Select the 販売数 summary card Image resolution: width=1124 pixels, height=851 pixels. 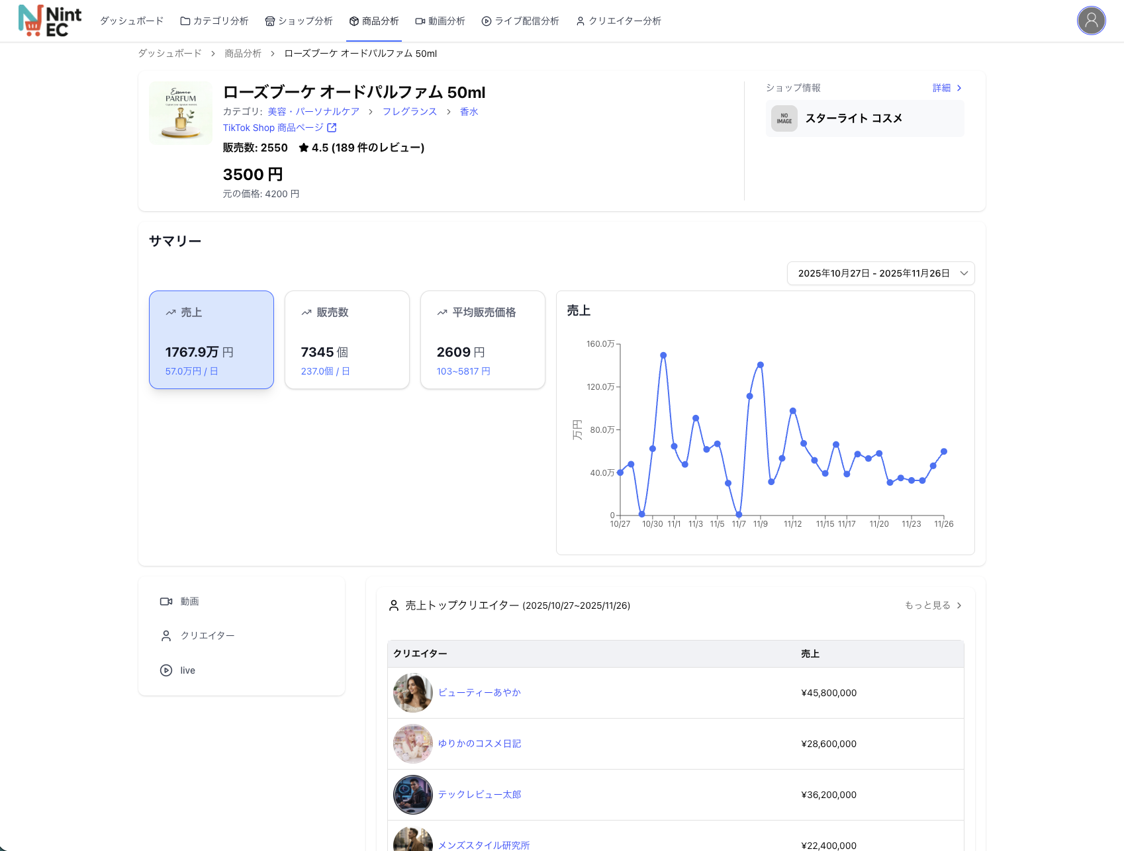coord(347,339)
